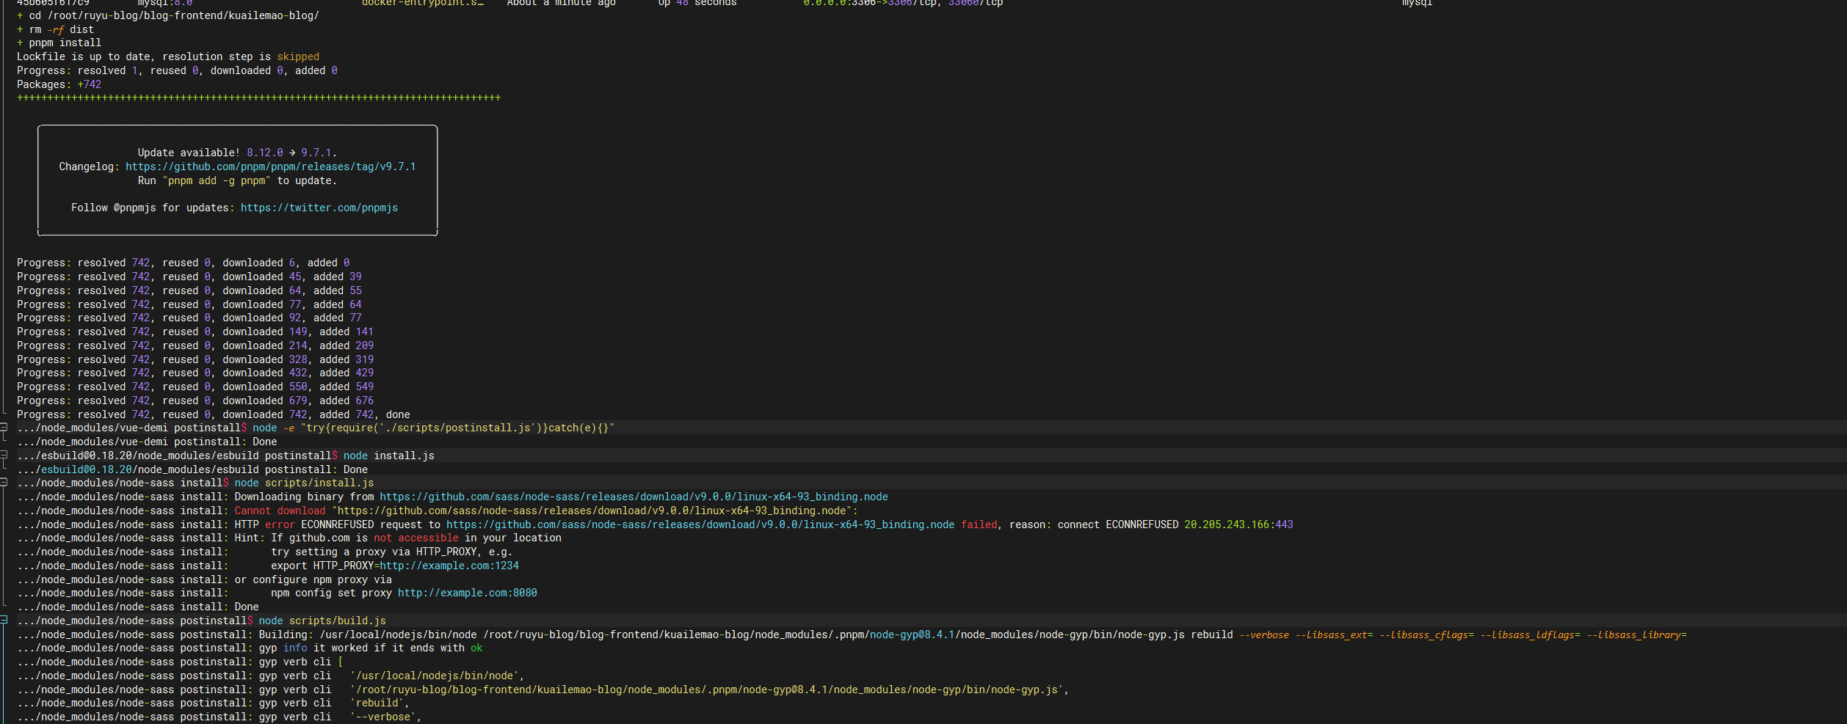The height and width of the screenshot is (724, 1847).
Task: Click "or configure npm proxy via" line
Action: 313,579
